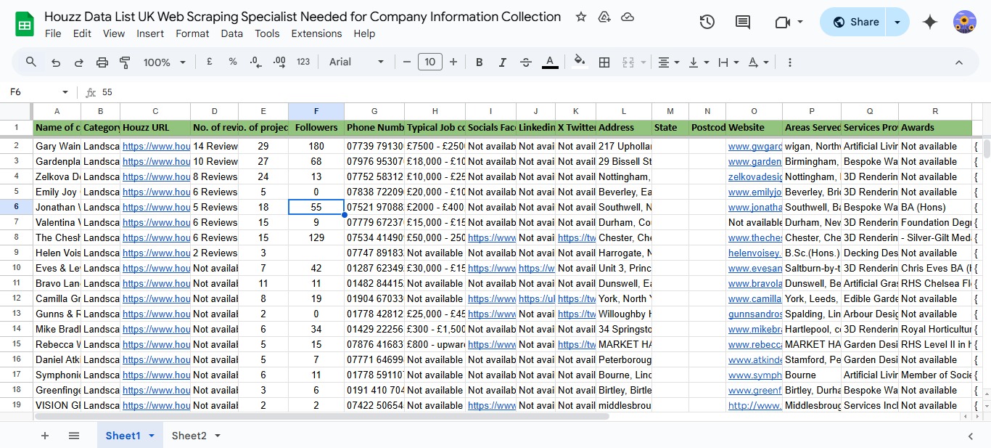Image resolution: width=991 pixels, height=448 pixels.
Task: Format as currency pound
Action: pyautogui.click(x=210, y=62)
